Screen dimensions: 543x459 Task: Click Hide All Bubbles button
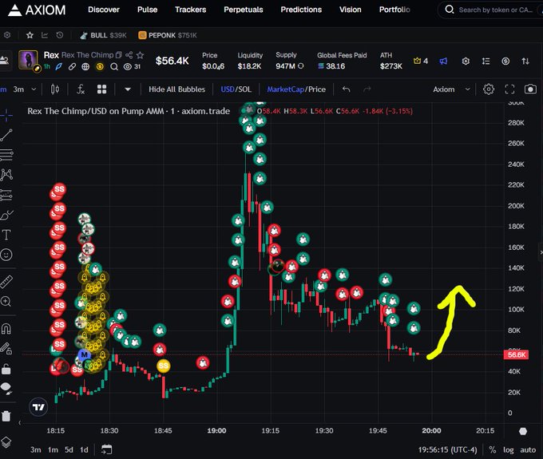pos(176,89)
